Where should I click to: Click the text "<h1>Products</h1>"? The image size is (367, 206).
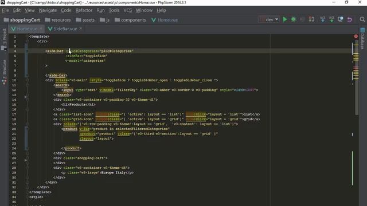point(79,105)
